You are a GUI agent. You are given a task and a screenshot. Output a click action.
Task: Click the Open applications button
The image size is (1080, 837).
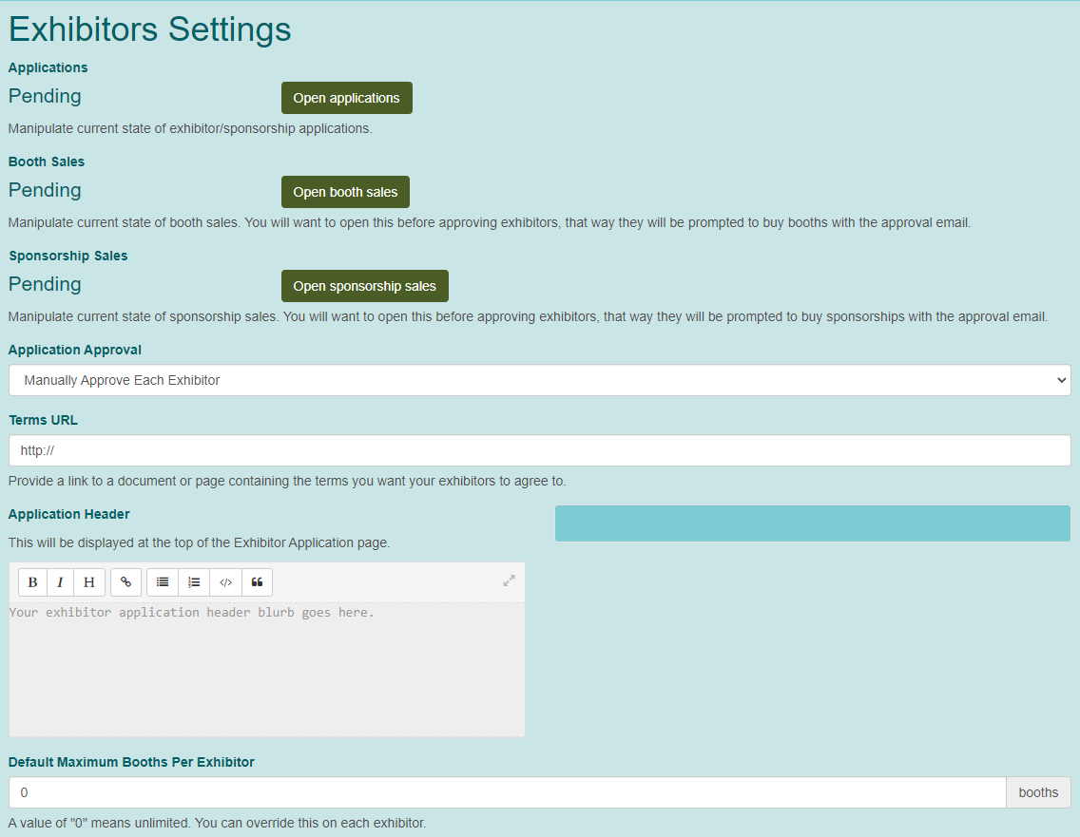click(346, 98)
